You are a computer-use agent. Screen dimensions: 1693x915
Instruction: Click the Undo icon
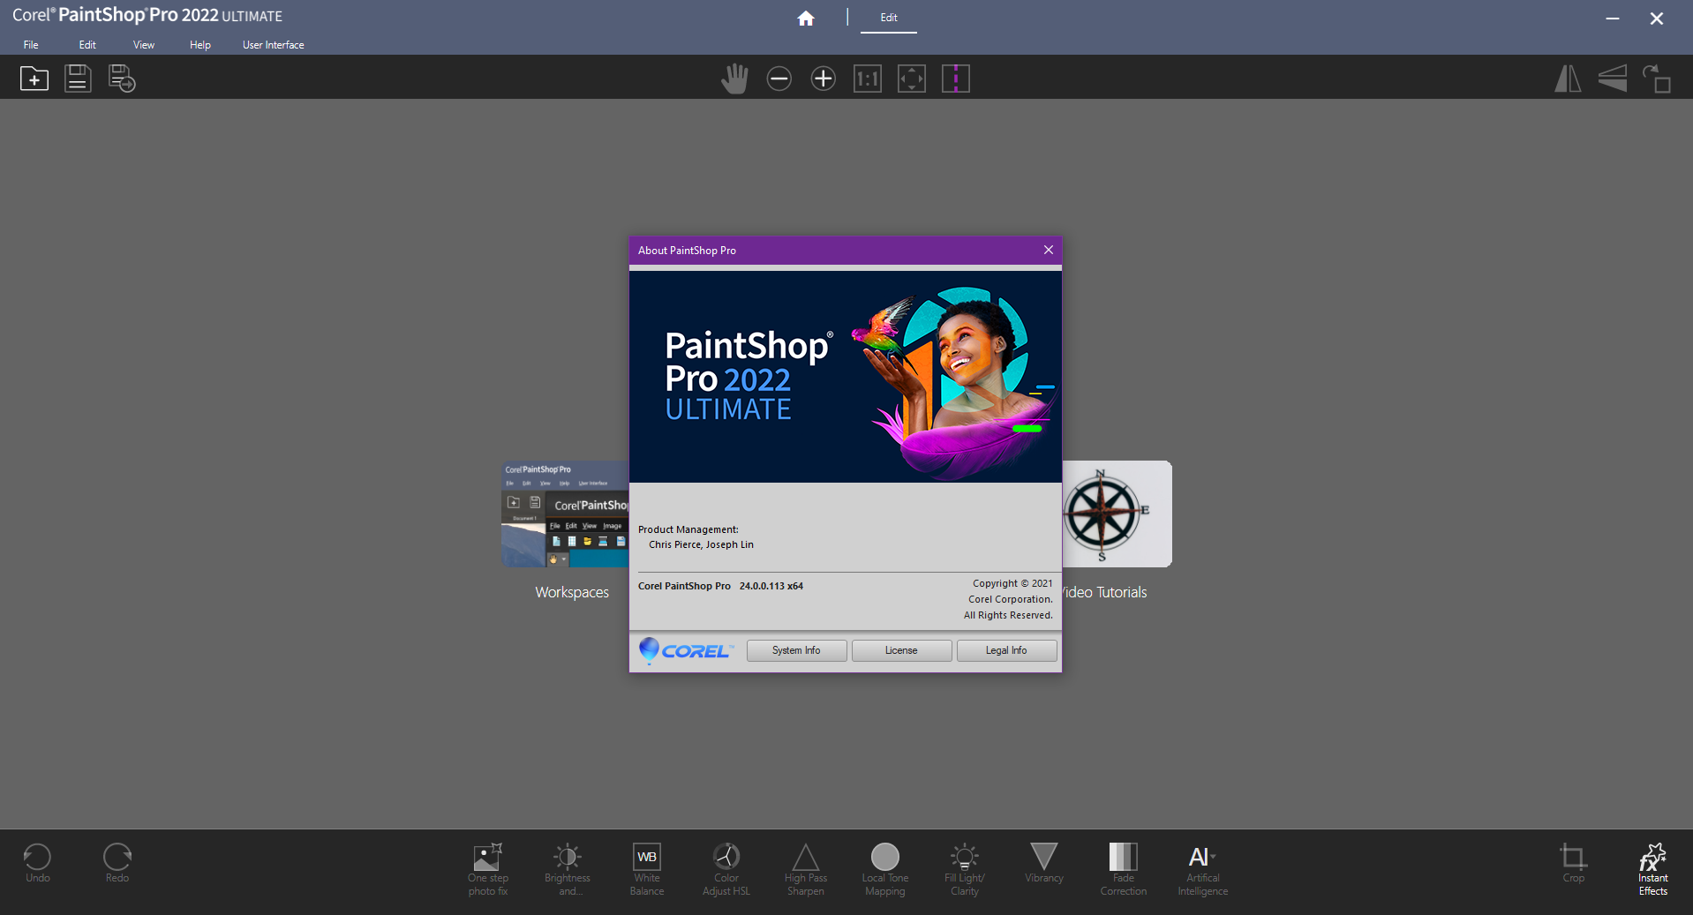37,862
